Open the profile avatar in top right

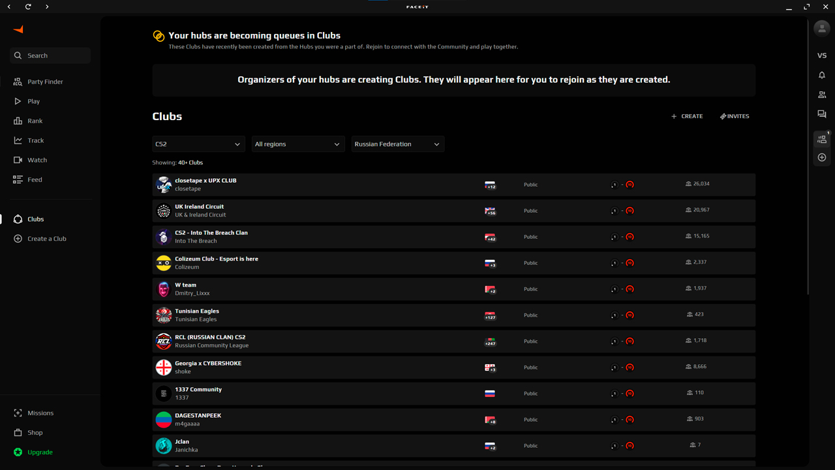pos(821,28)
